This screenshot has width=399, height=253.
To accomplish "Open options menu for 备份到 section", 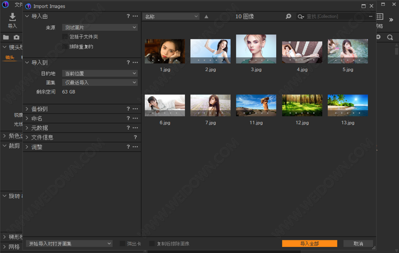I will click(x=135, y=109).
